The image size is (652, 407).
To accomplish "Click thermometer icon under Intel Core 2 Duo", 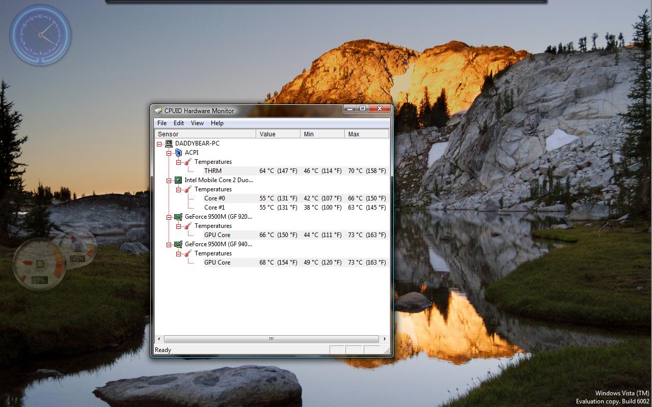I will click(188, 189).
